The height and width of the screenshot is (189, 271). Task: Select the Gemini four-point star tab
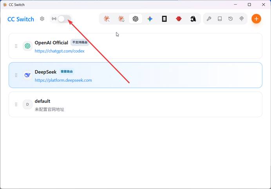point(150,19)
